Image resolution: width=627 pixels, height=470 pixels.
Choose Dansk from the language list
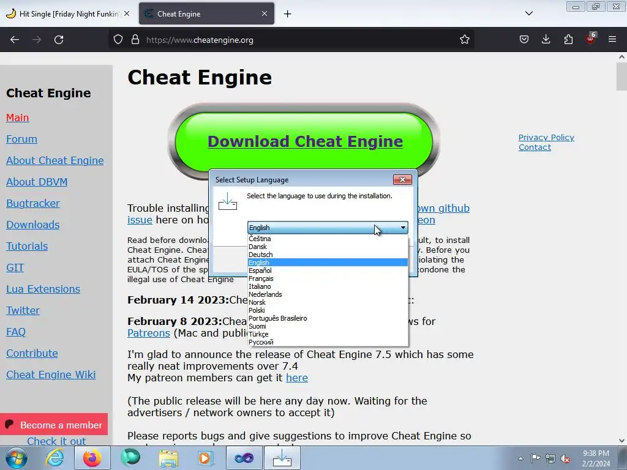pos(328,247)
